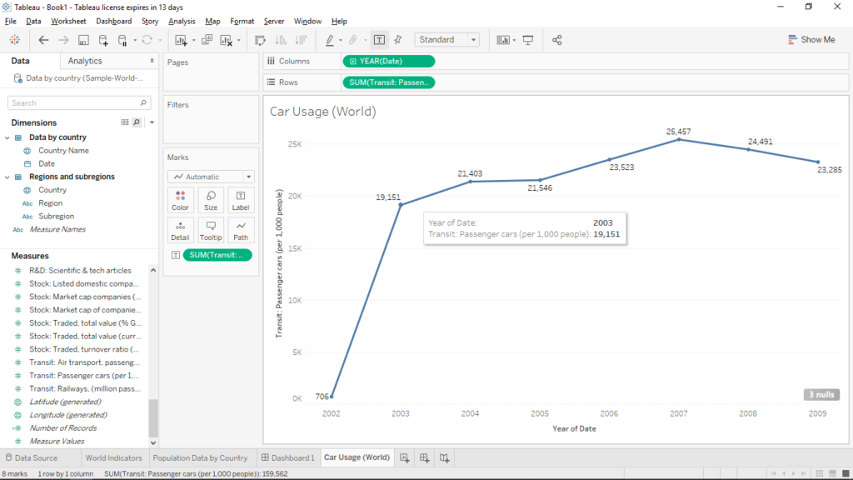
Task: Click the Tooltip shelf in the Marks card
Action: pyautogui.click(x=211, y=229)
